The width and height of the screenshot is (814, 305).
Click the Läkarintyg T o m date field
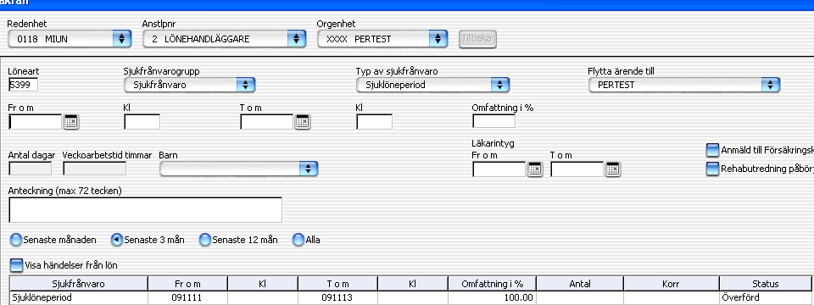pyautogui.click(x=577, y=169)
